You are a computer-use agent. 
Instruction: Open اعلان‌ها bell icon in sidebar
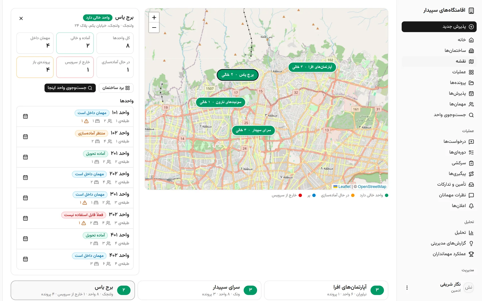tap(471, 206)
